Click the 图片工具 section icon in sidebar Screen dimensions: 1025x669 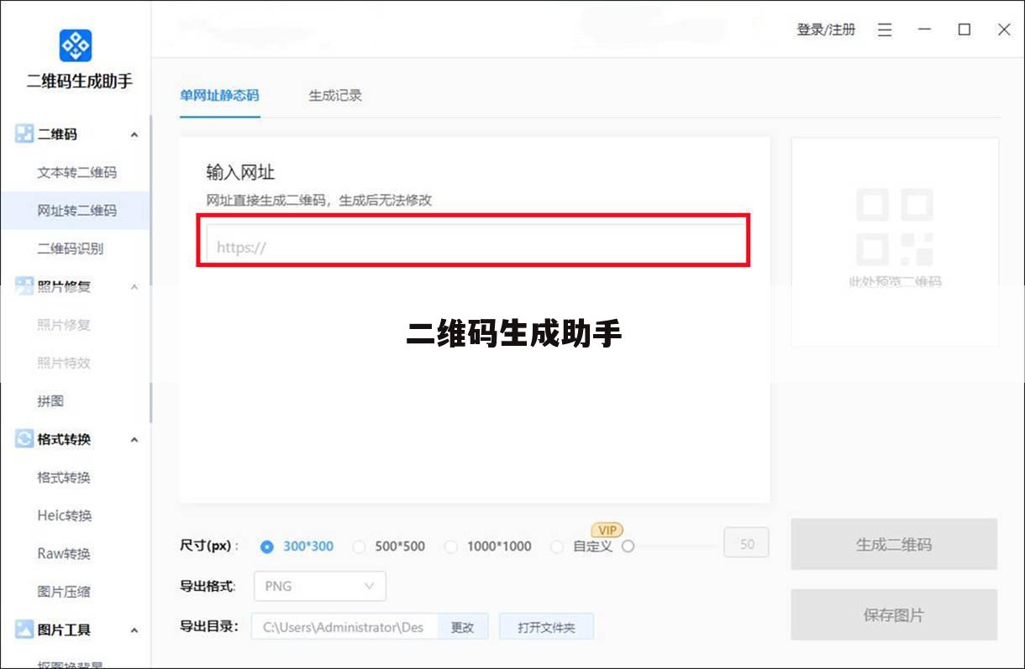click(x=24, y=630)
